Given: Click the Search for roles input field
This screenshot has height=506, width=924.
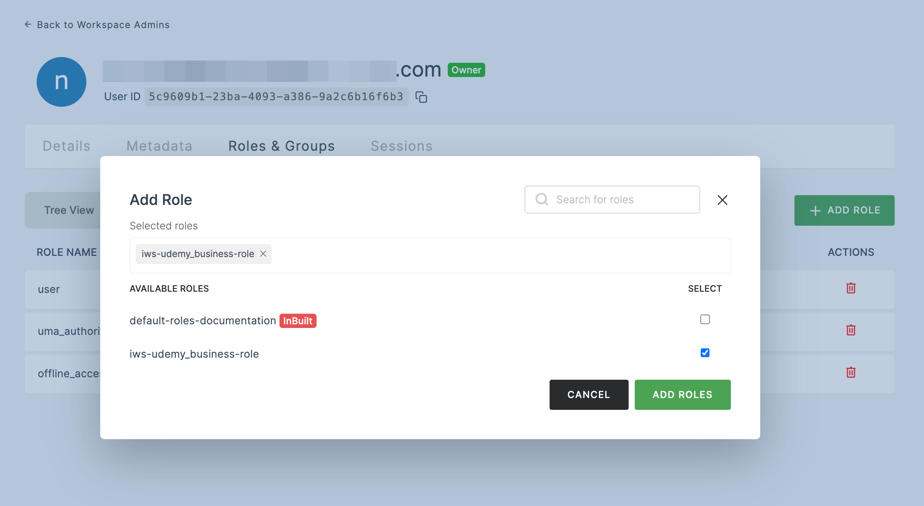Looking at the screenshot, I should [612, 199].
